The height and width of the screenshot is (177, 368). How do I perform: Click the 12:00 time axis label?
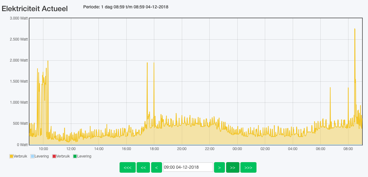[x=71, y=149]
